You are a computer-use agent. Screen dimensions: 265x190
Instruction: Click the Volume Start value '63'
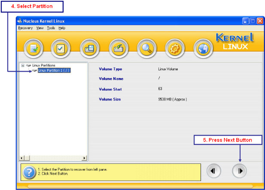click(160, 89)
